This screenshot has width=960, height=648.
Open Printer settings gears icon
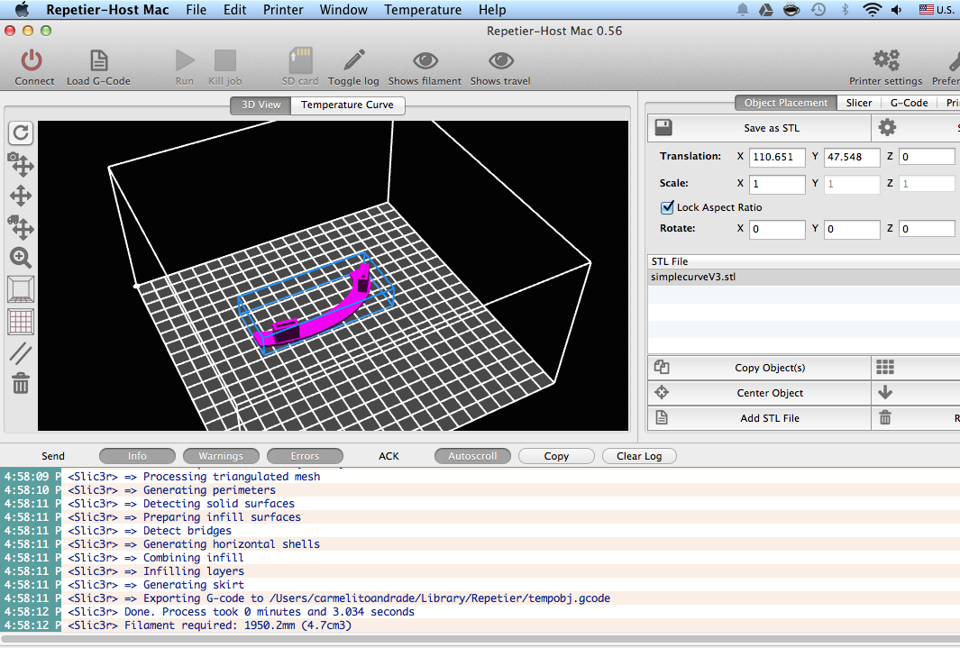[x=886, y=60]
